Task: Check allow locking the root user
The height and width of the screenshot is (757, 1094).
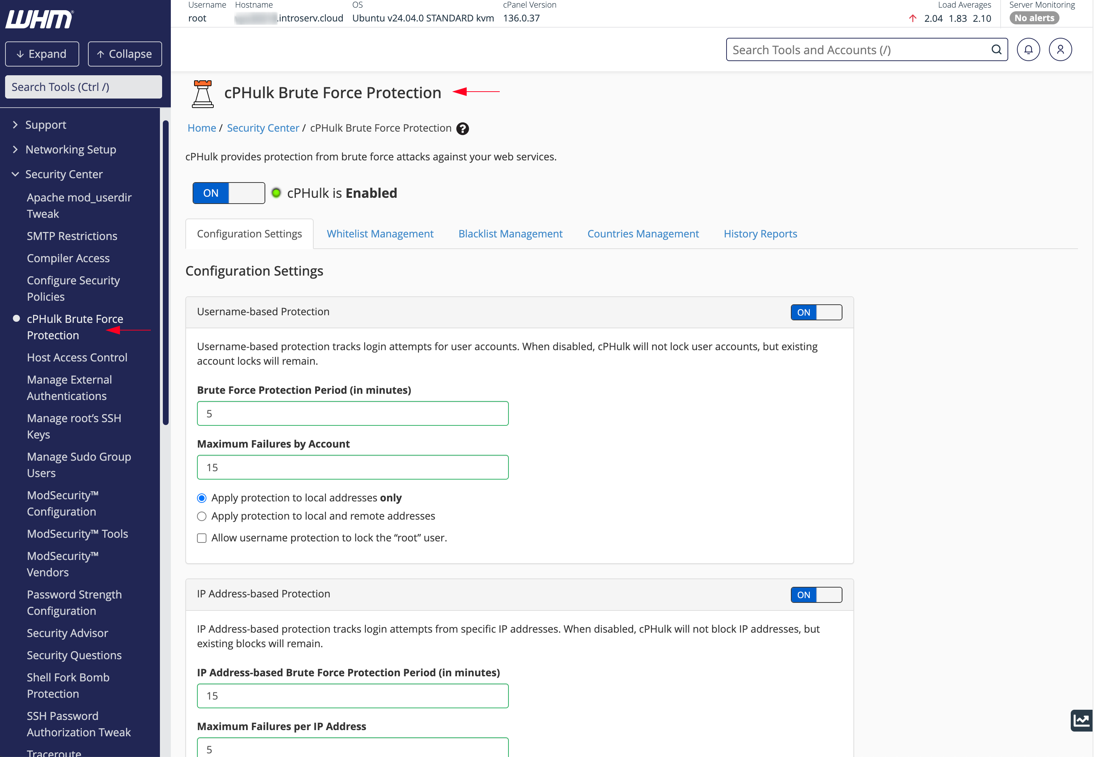Action: coord(201,538)
